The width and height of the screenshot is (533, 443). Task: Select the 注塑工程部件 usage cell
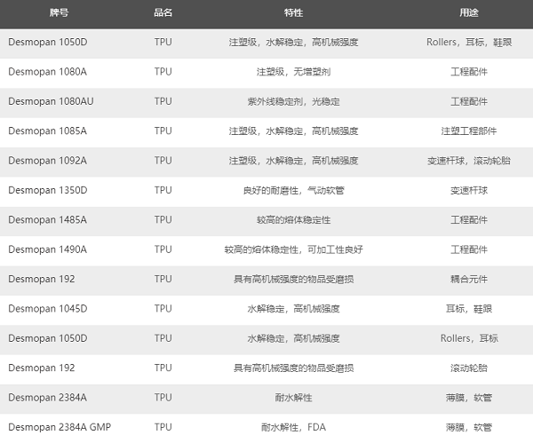click(x=469, y=131)
